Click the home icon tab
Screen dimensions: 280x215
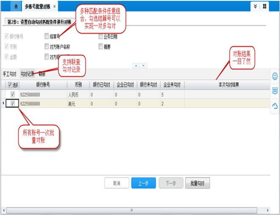[16, 7]
